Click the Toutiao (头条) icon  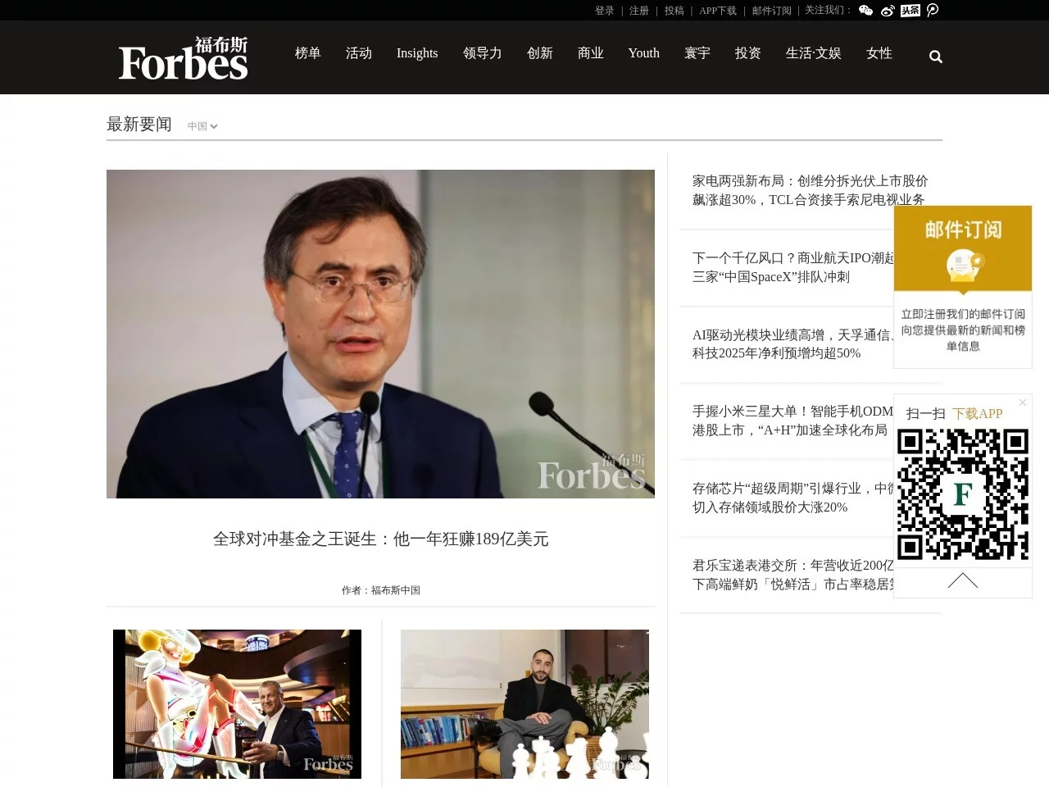click(910, 11)
